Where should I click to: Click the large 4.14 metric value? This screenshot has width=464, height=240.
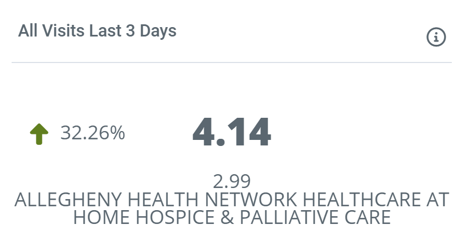[x=231, y=133]
